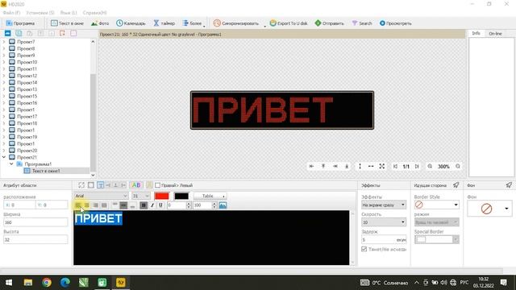Select Проект17 in the project tree
This screenshot has height=290, width=516.
tap(27, 116)
